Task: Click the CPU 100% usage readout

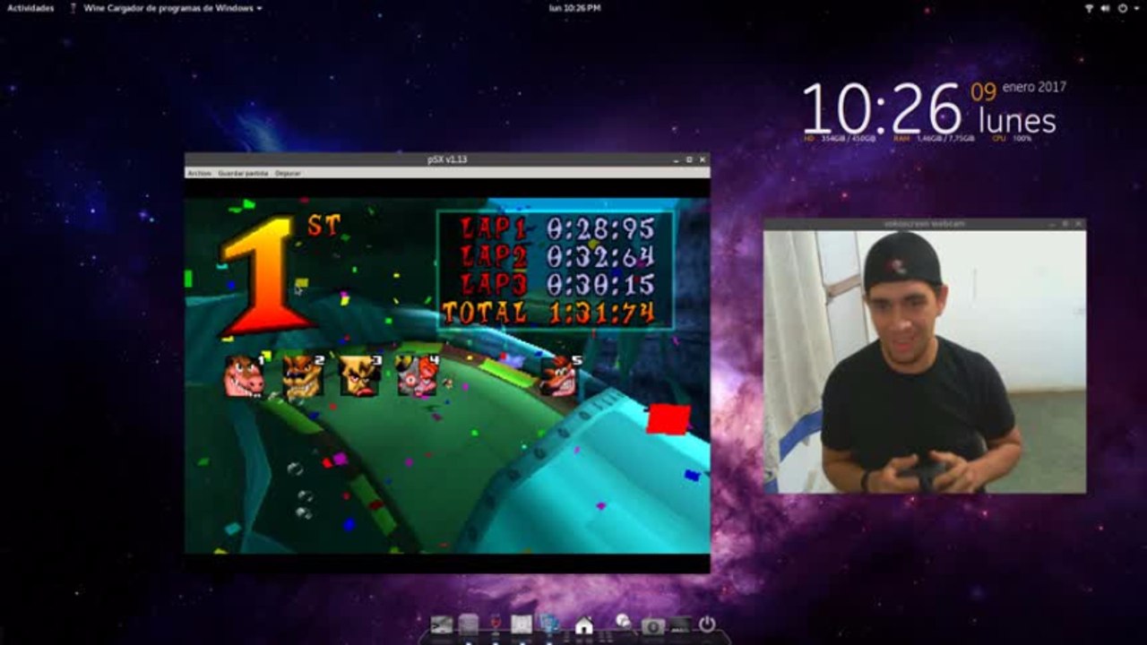Action: pos(1012,139)
